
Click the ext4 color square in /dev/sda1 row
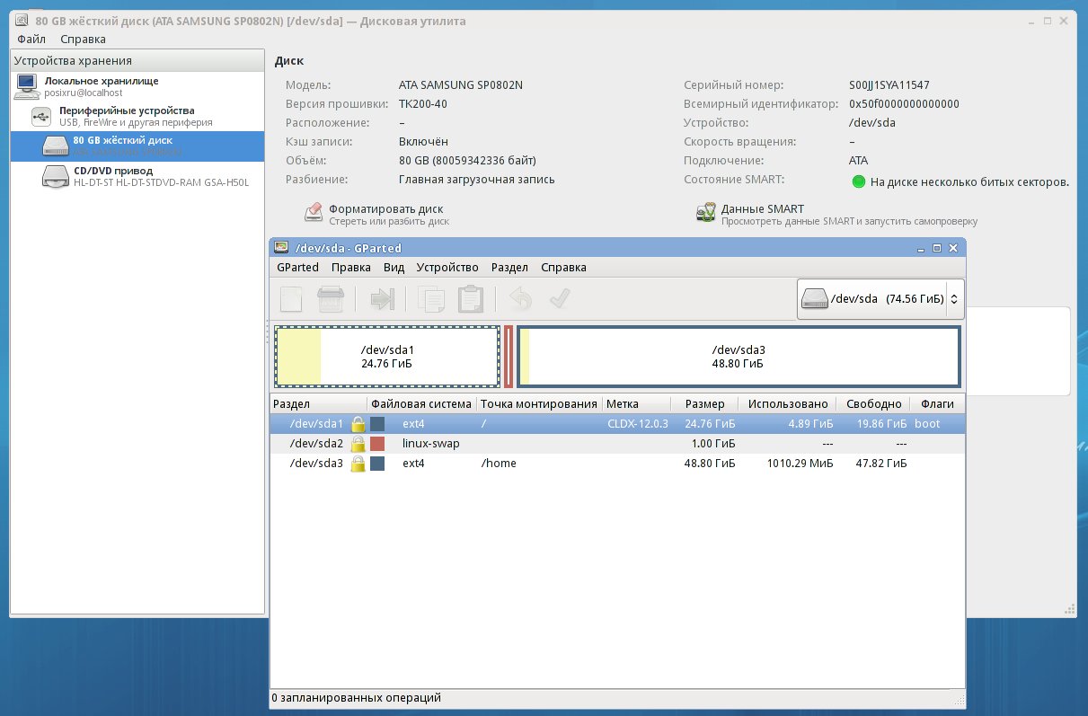point(377,424)
